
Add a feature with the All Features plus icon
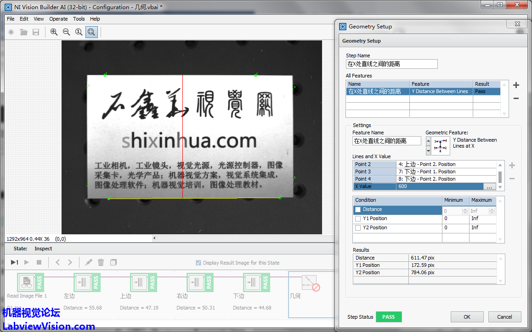(x=516, y=85)
